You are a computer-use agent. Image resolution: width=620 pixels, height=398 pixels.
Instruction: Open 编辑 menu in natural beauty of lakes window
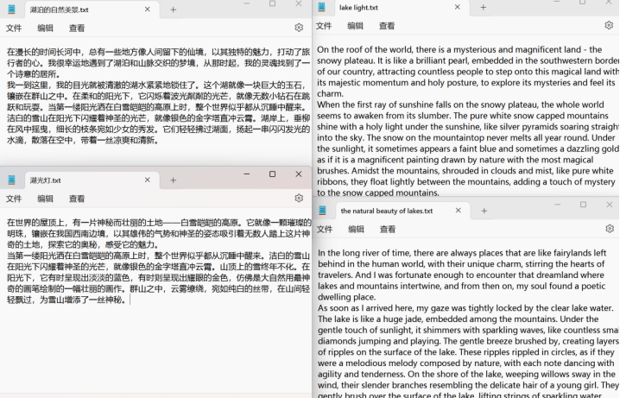pos(356,230)
